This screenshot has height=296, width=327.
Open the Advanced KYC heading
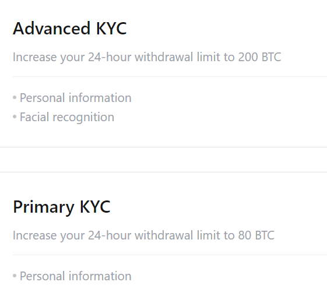69,29
